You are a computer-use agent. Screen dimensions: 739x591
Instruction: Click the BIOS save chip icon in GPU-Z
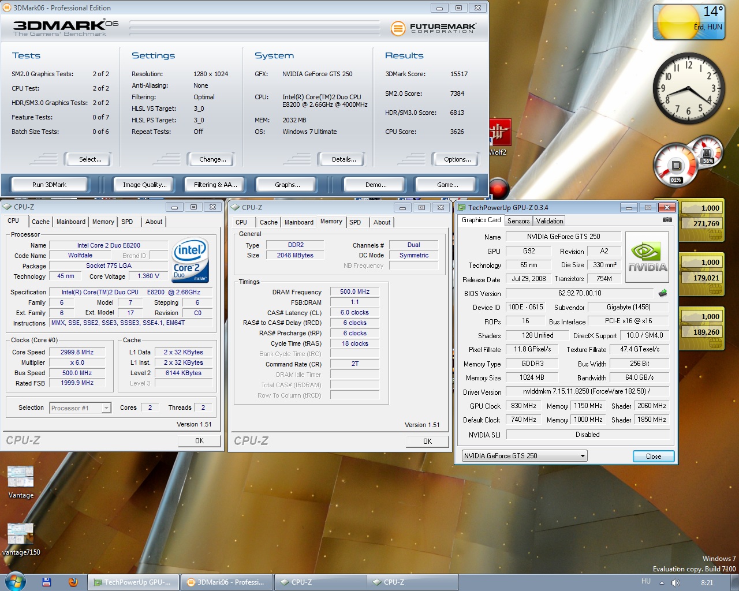tap(662, 293)
